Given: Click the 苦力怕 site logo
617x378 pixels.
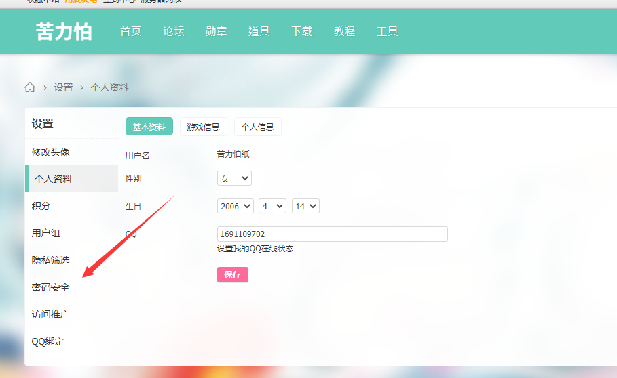Looking at the screenshot, I should 64,31.
